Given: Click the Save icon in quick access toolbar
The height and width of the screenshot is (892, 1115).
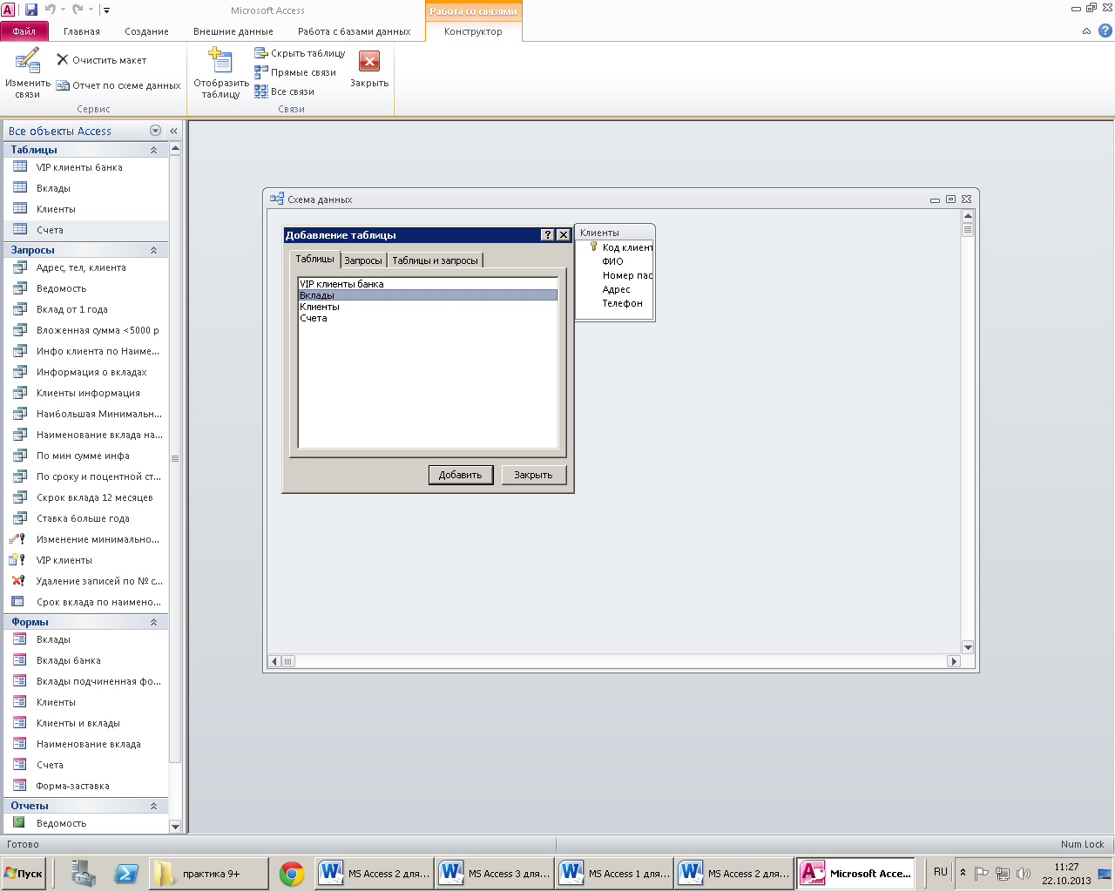Looking at the screenshot, I should click(x=31, y=10).
